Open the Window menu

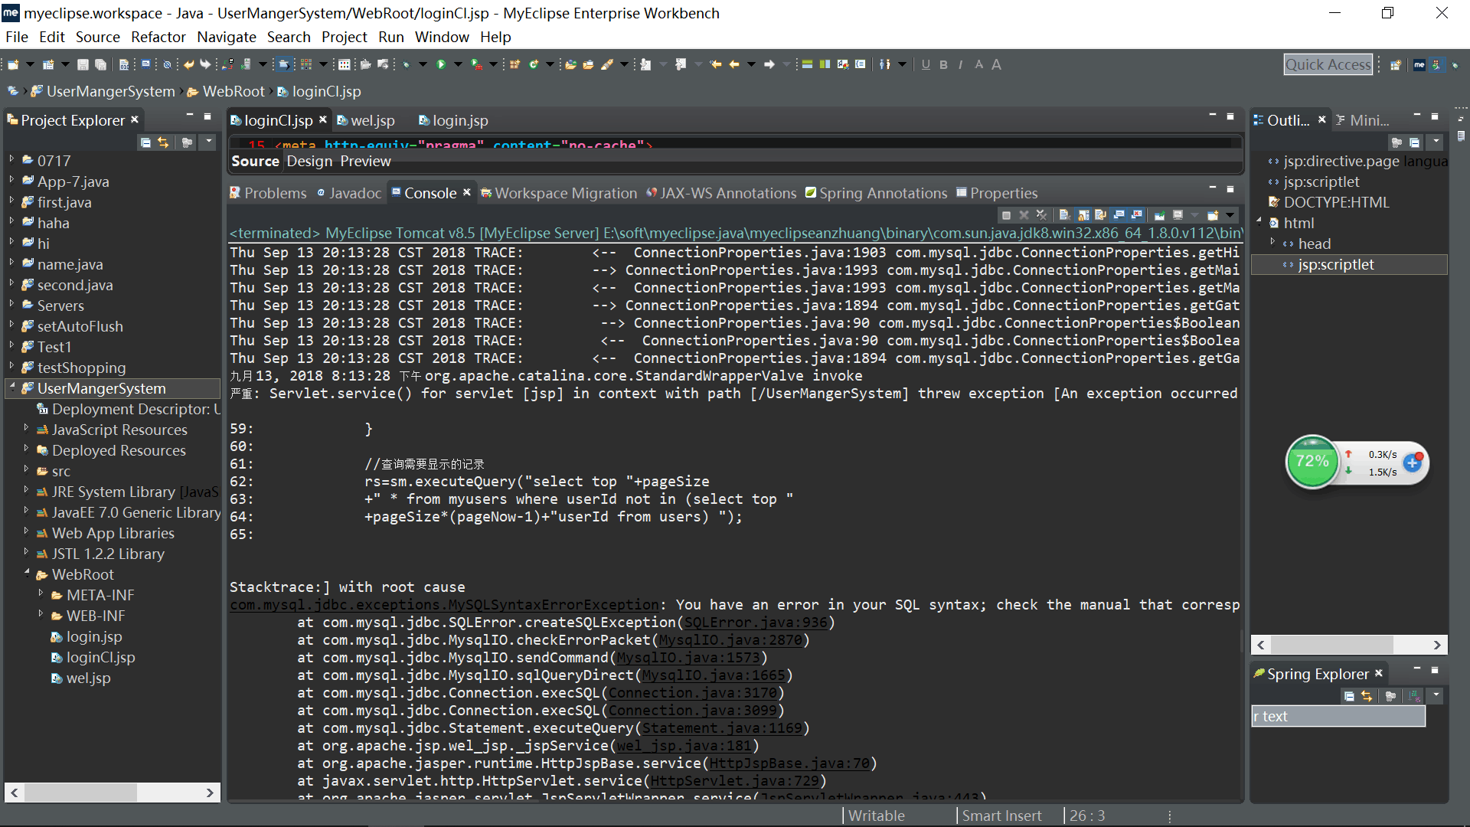(x=442, y=37)
